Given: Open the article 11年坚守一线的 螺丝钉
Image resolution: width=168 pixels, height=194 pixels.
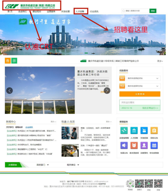Looking at the screenshot, I should click(x=94, y=145).
